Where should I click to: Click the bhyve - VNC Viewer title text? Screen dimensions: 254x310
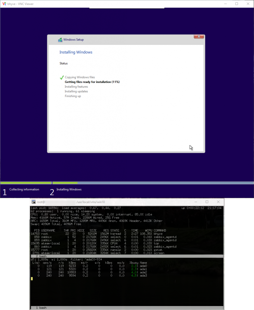tap(20, 4)
